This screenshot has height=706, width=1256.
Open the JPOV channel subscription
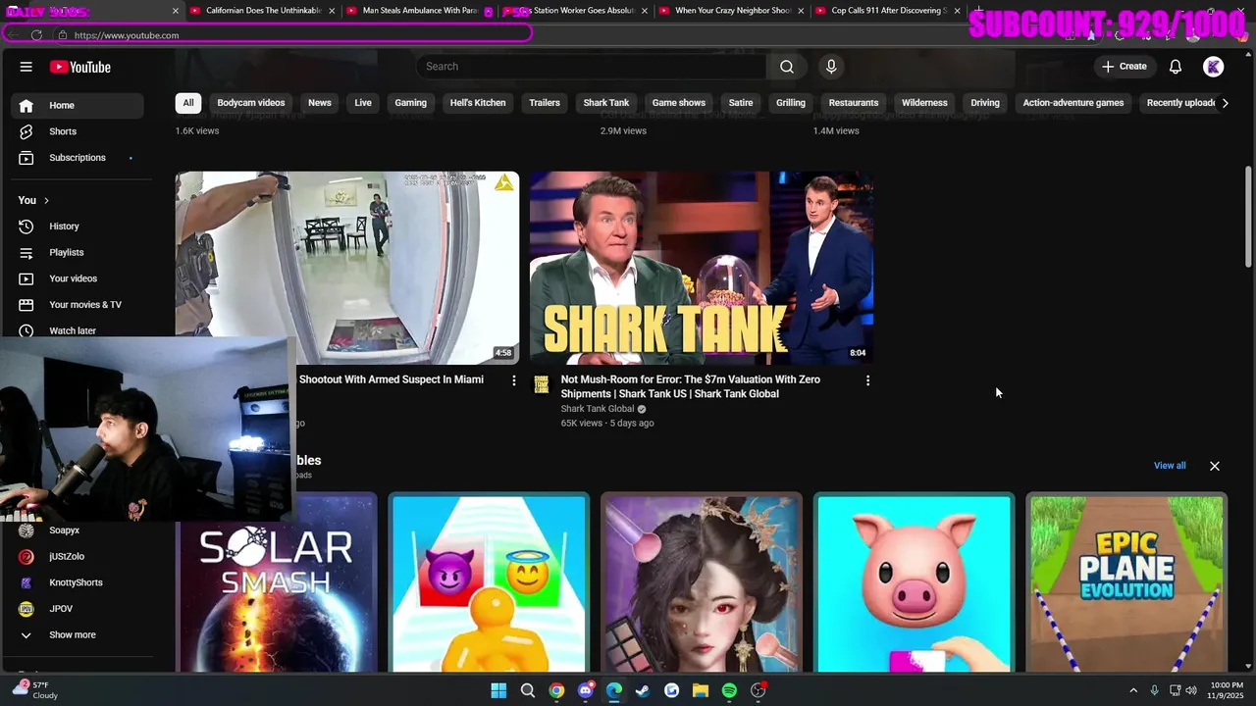coord(78,609)
